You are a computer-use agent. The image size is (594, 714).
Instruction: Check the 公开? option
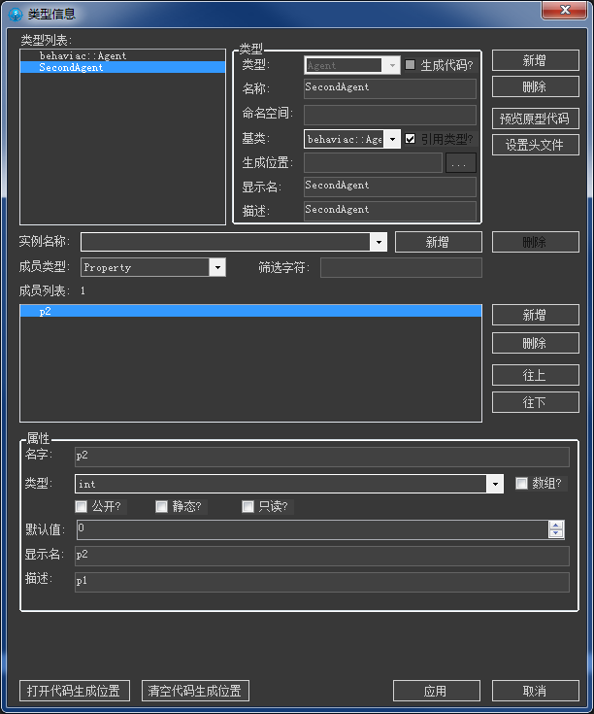pyautogui.click(x=82, y=506)
